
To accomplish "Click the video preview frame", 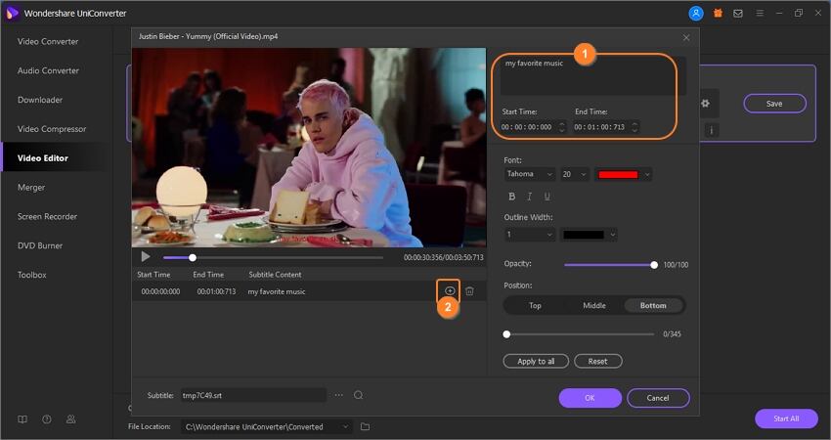I will click(309, 148).
